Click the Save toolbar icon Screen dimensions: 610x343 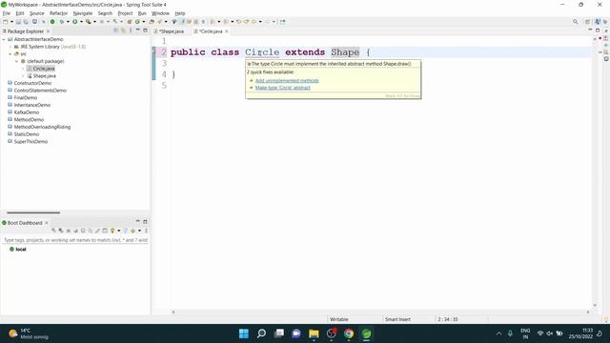tap(18, 22)
